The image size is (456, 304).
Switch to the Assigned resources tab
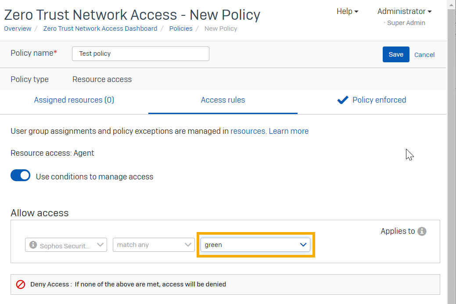(x=74, y=100)
